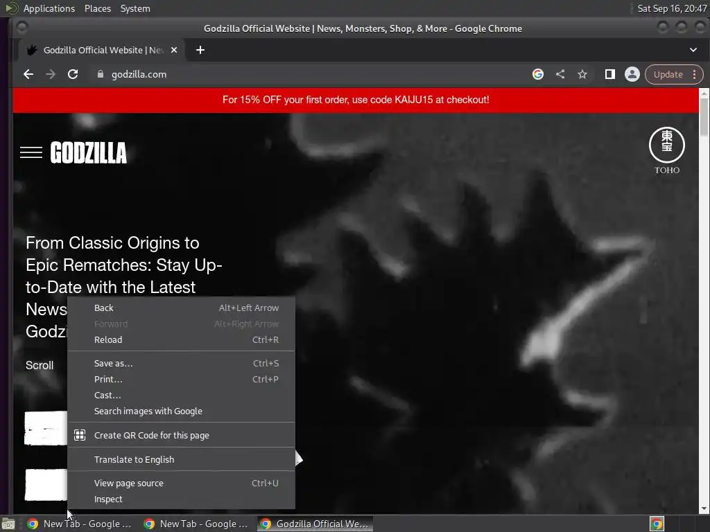This screenshot has height=532, width=710.
Task: Click the Scroll label on page
Action: pyautogui.click(x=40, y=366)
